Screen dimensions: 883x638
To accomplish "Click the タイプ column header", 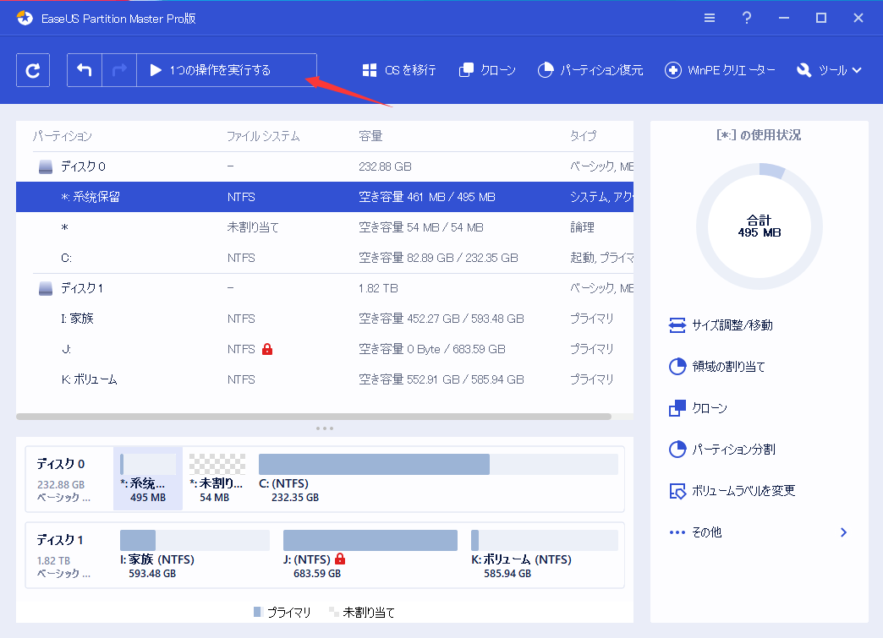I will 583,135.
